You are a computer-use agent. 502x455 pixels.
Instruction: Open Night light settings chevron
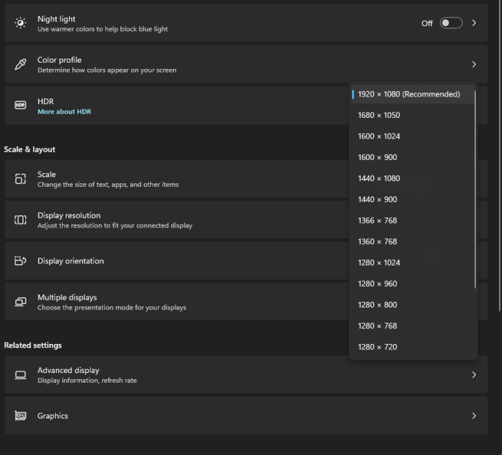[474, 23]
